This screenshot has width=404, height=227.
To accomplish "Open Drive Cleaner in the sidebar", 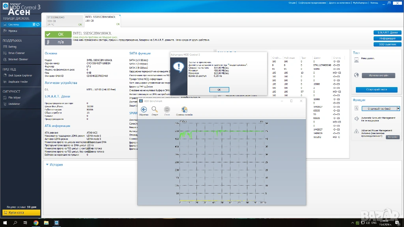I will click(16, 53).
